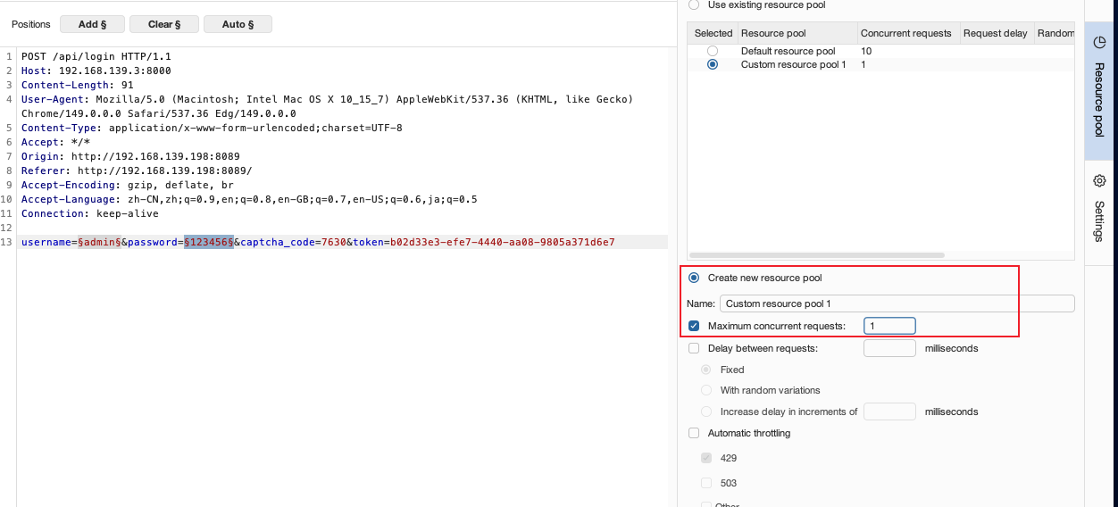Click the Add § button
The height and width of the screenshot is (507, 1118).
click(x=92, y=24)
